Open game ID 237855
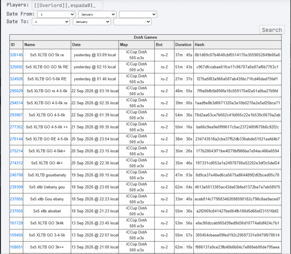 16,199
